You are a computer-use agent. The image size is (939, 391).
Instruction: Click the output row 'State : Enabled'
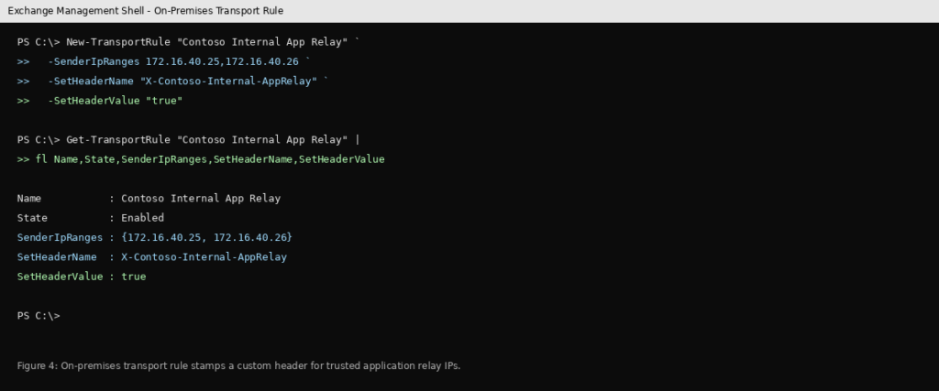tap(91, 218)
